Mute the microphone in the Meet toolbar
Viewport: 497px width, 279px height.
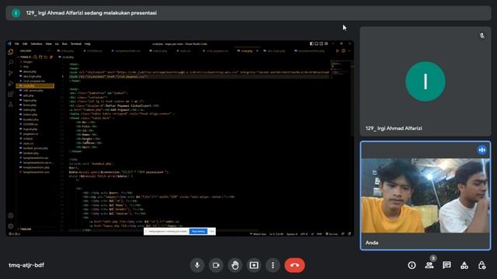pyautogui.click(x=197, y=265)
